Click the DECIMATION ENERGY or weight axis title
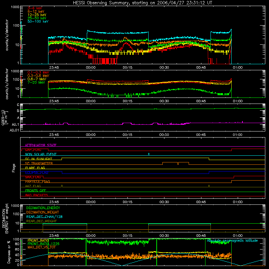The height and width of the screenshot is (269, 269). 5,218
